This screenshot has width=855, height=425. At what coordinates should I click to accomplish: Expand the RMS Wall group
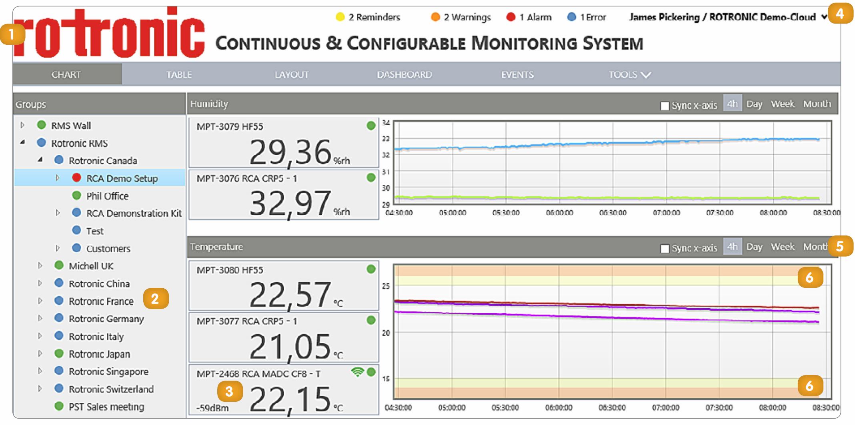pos(22,125)
